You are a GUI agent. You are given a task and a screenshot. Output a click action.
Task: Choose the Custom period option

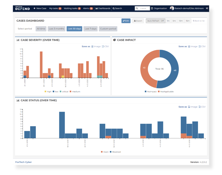108,28
